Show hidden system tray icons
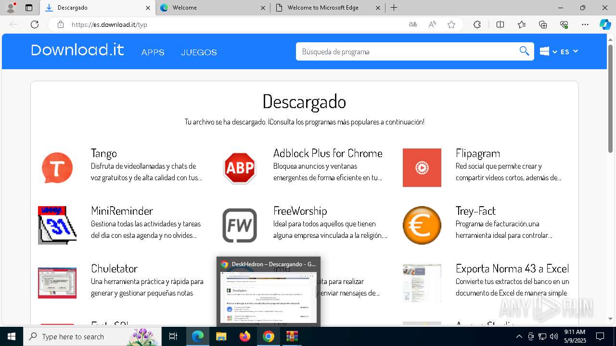Screen dimensions: 616x346 [519, 336]
